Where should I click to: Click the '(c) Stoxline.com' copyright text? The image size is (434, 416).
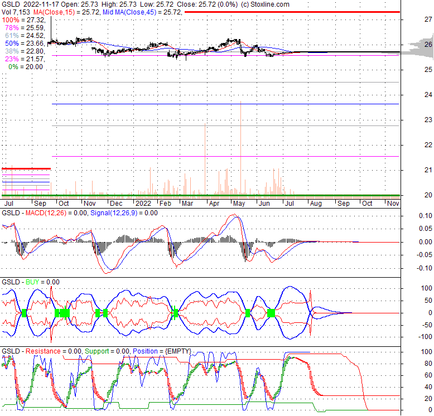265,4
